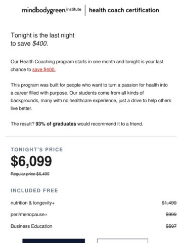Screen dimensions: 182x243
Task: Click the crossed-out $999 price
Action: coord(171,215)
